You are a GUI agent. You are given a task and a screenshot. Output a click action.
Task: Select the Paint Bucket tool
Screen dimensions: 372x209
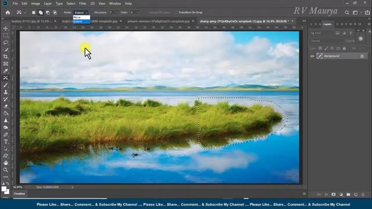click(5, 113)
